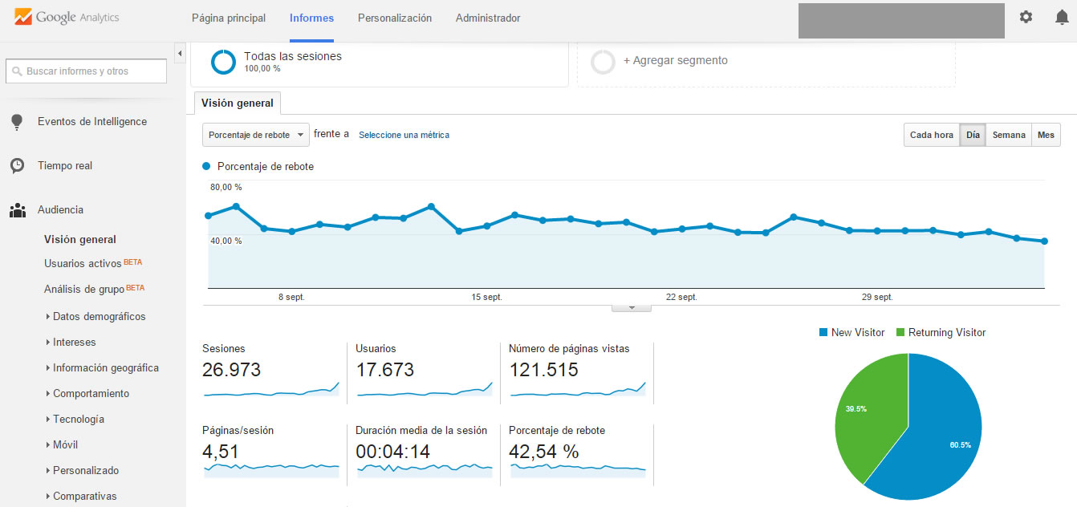Select Tiempo real using the clock icon
The image size is (1077, 507).
coord(17,165)
